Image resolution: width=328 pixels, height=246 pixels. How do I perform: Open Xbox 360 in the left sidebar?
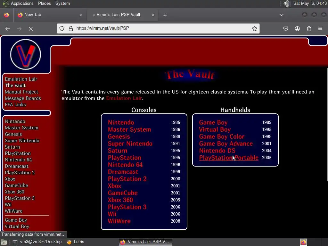pos(14,192)
